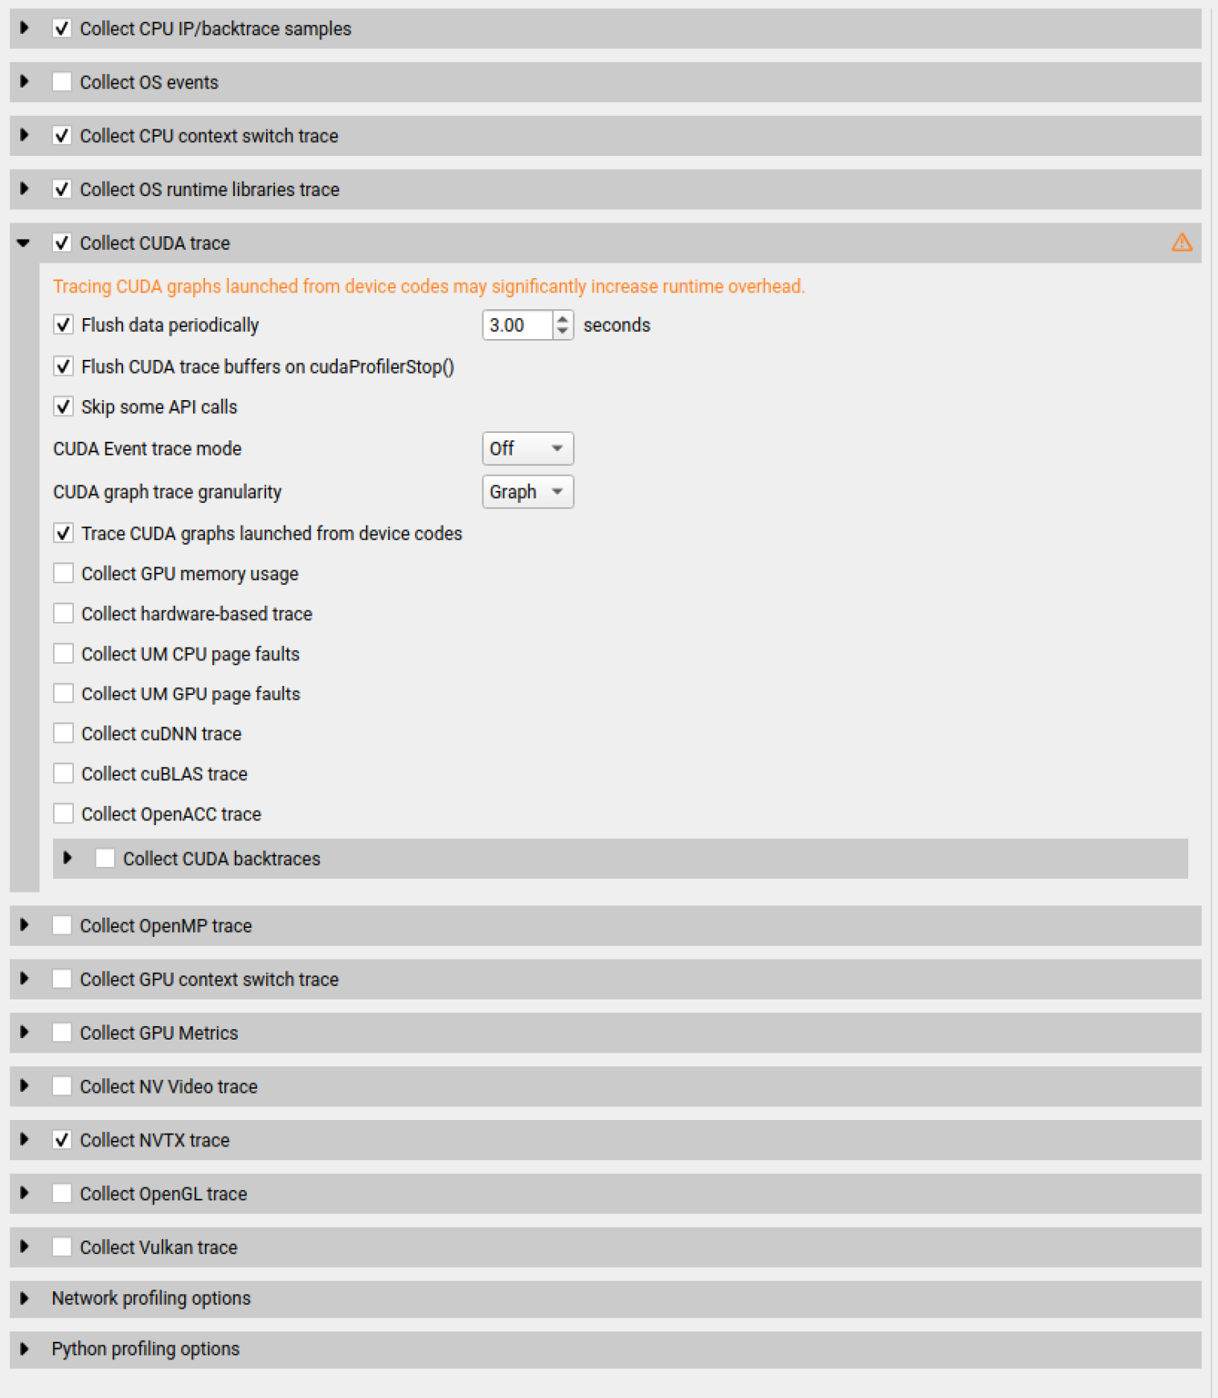
Task: Open the CUDA Event trace mode dropdown arrow
Action: [557, 448]
